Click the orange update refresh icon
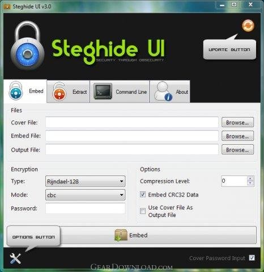This screenshot has width=264, height=272. pos(248,26)
